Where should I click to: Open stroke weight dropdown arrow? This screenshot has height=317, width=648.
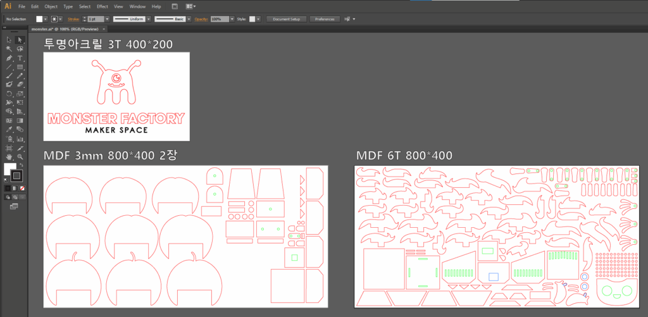click(107, 19)
